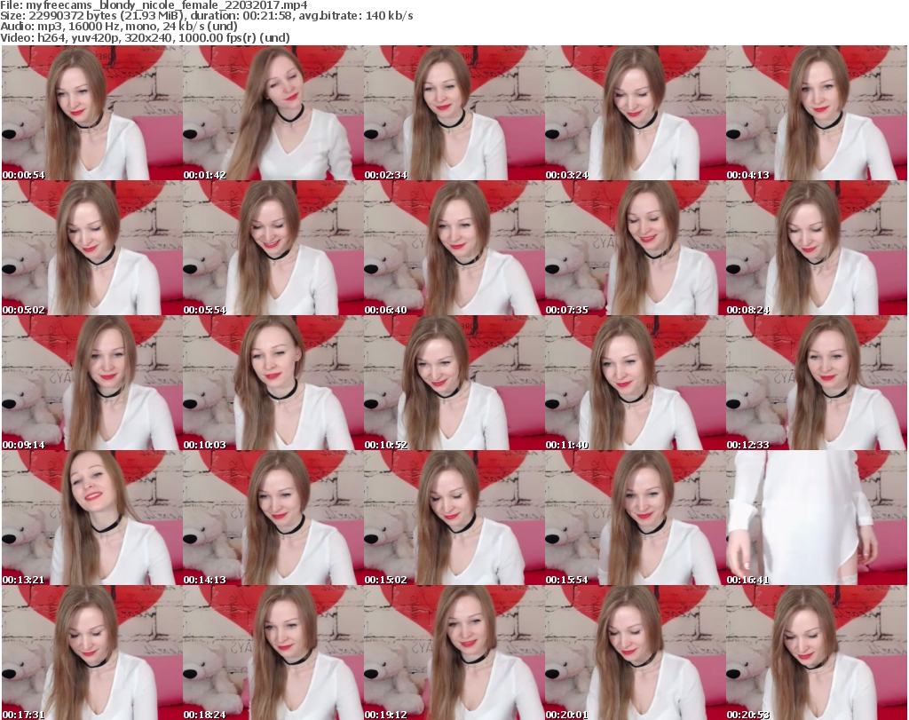This screenshot has width=909, height=720.
Task: Open the thumbnail frame at 00:07:35
Action: 635,248
